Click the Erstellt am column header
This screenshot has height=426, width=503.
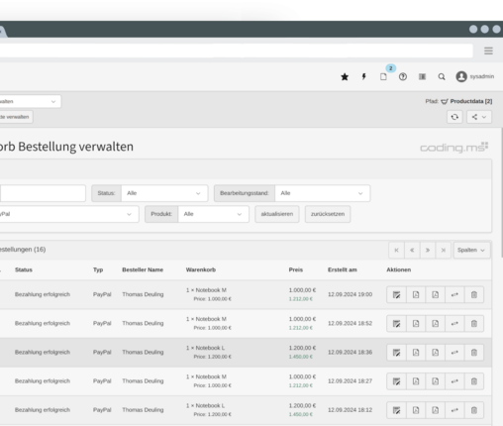343,269
